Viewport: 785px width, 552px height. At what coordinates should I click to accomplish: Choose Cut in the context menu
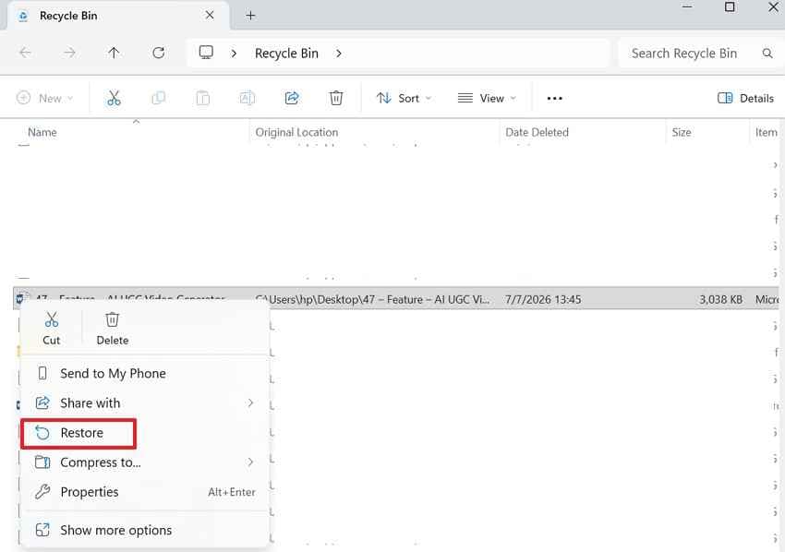coord(51,329)
